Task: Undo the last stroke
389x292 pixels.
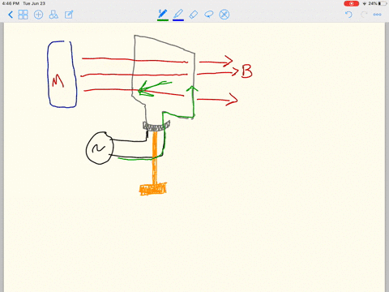Action: [348, 15]
